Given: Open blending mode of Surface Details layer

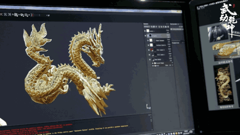Looking at the screenshot, I should click(169, 44).
